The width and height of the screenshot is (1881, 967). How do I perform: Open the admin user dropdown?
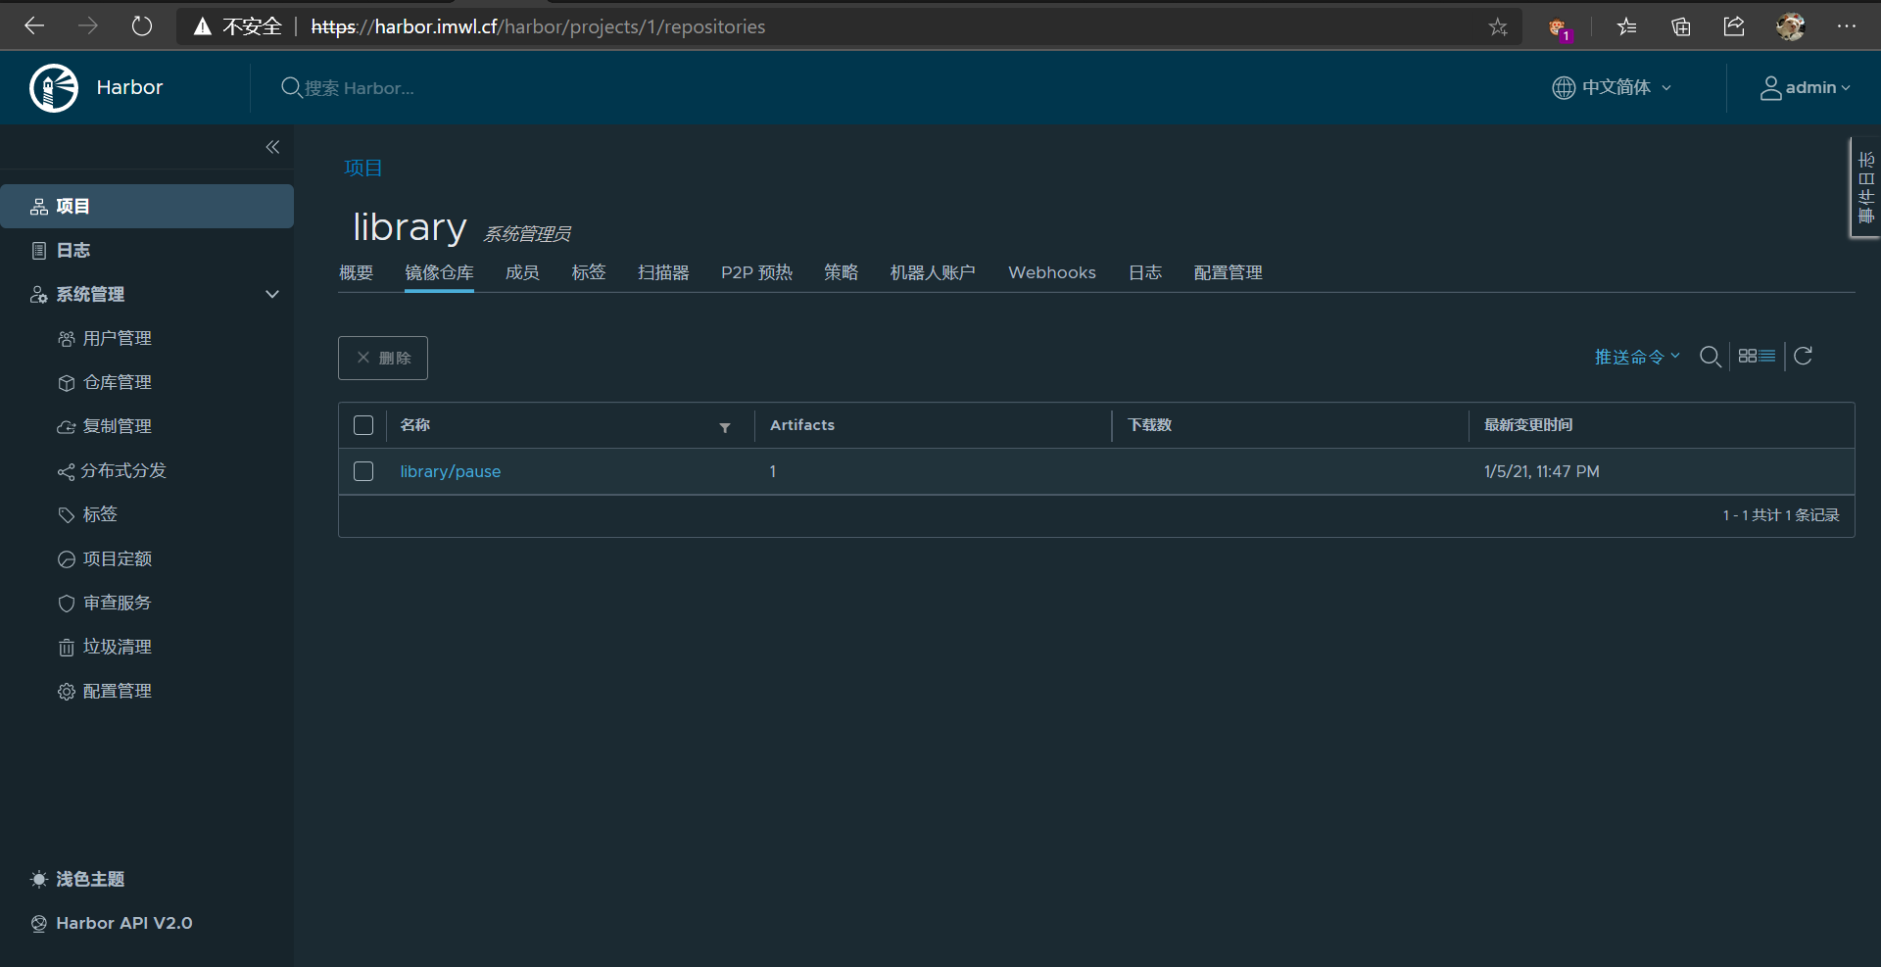1806,88
